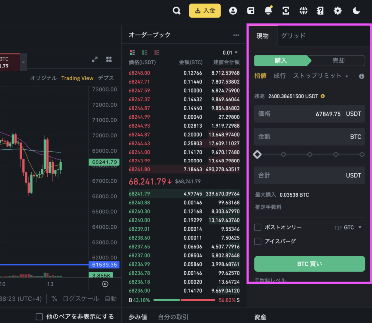Click the search magnifier icon
372x323 pixels.
pyautogui.click(x=176, y=11)
